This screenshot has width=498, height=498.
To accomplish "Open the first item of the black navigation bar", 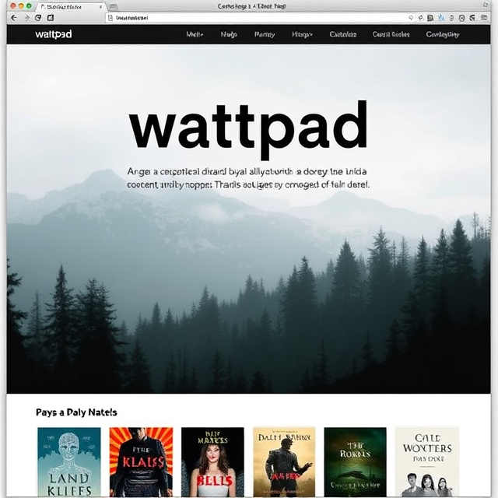I will [195, 34].
